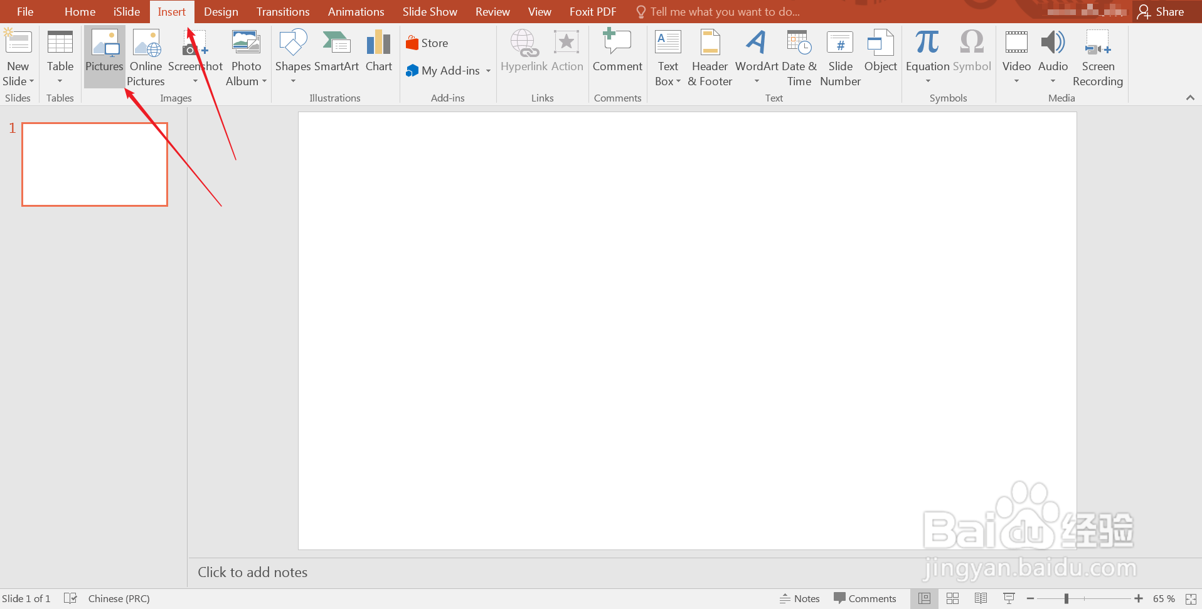The width and height of the screenshot is (1202, 609).
Task: Open the Foxit PDF tab
Action: [x=593, y=12]
